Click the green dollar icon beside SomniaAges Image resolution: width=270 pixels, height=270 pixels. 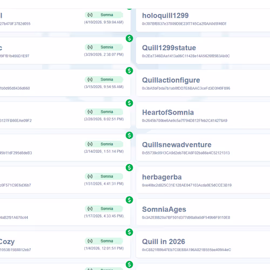coord(129,200)
